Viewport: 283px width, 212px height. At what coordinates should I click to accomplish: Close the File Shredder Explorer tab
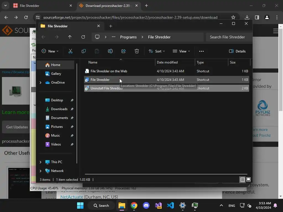99,26
